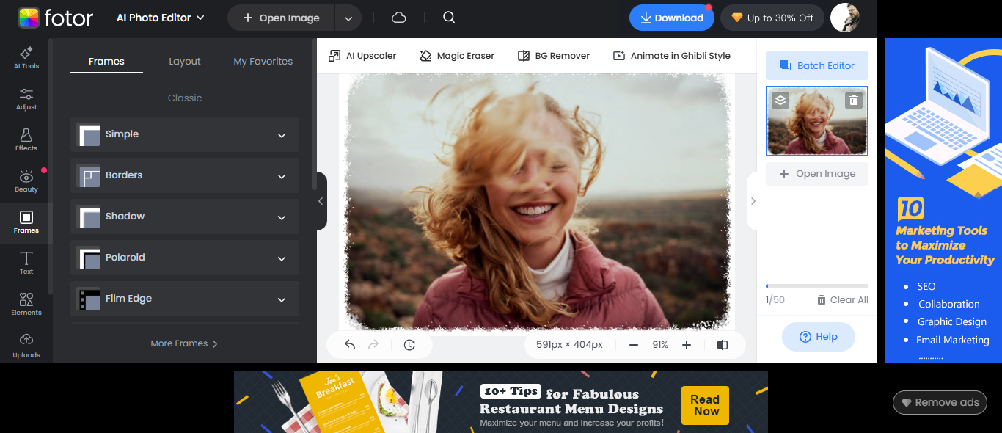Open the Adjust sidebar panel
This screenshot has height=433, width=1002.
[26, 98]
